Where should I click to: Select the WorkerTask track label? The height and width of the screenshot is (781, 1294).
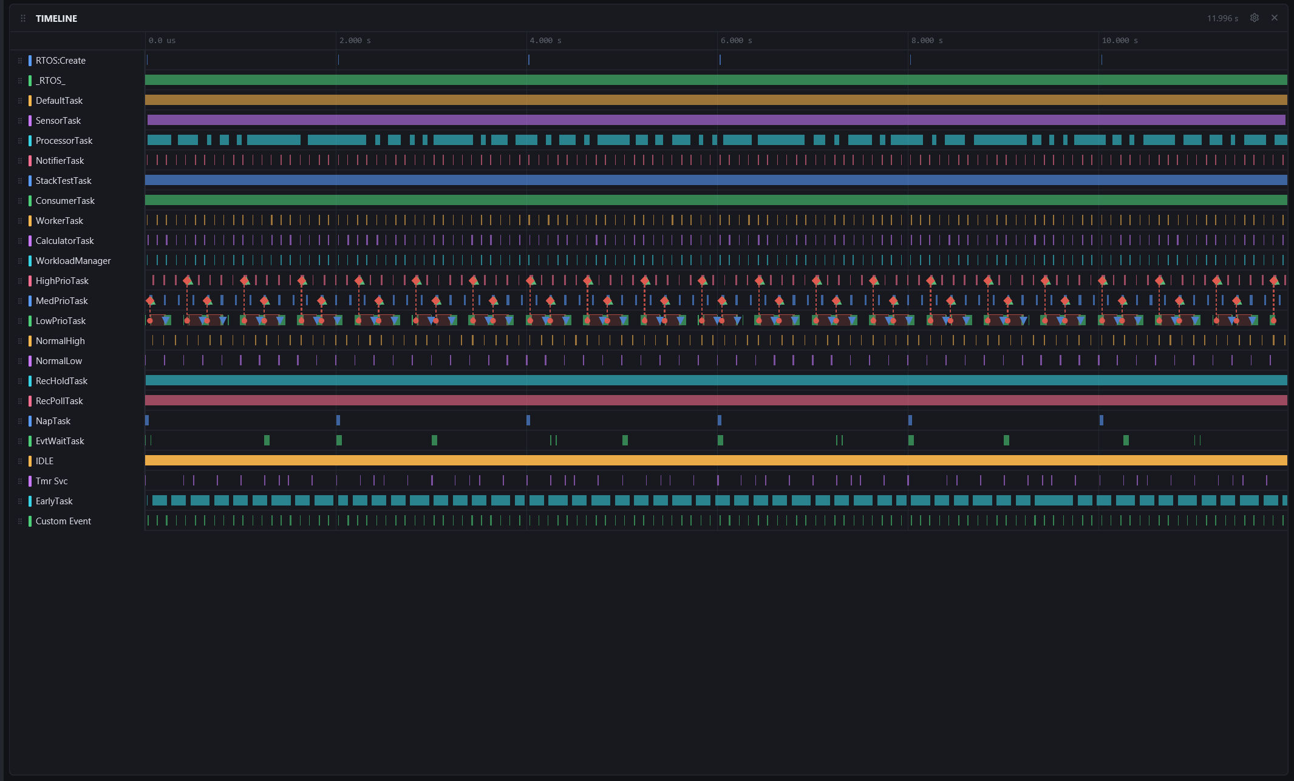(x=60, y=221)
